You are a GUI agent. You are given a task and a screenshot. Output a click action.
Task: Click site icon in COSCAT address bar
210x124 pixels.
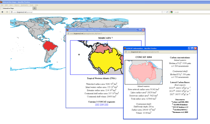click(x=126, y=52)
